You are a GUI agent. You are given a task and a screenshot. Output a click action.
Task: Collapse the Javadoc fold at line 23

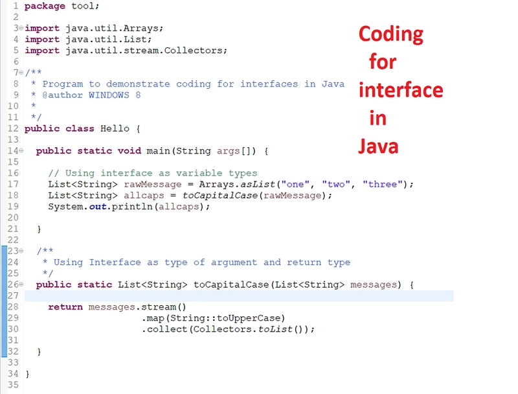coord(21,251)
